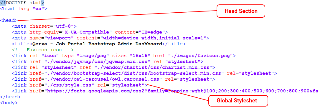The width and height of the screenshot is (318, 108).
Task: Click the owl.carousel.css link line
Action: (113, 79)
